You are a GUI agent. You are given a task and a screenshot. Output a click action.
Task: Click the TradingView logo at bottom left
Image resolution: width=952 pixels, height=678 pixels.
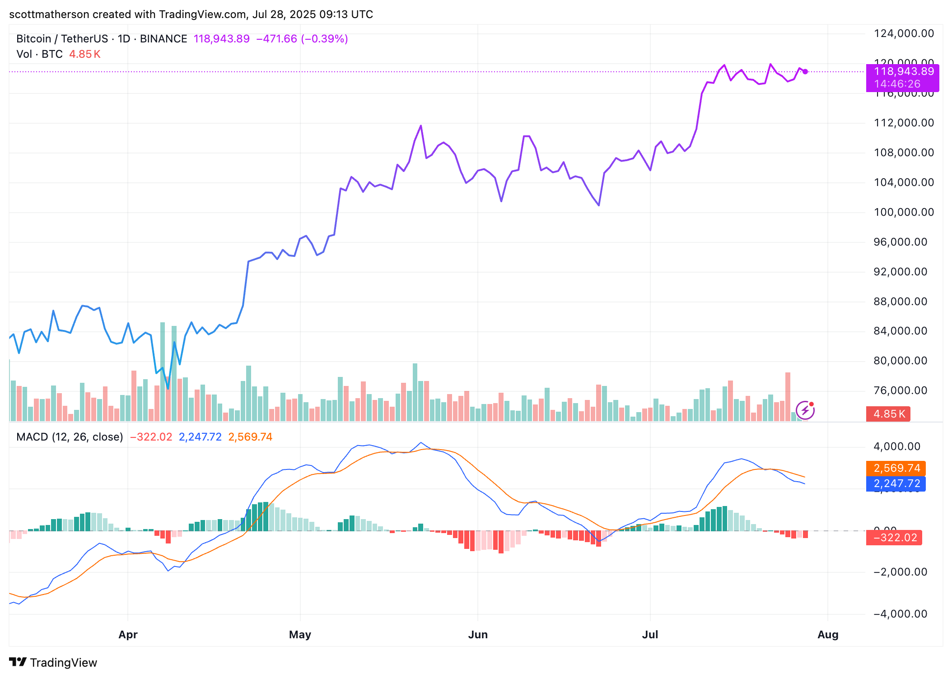click(x=53, y=662)
